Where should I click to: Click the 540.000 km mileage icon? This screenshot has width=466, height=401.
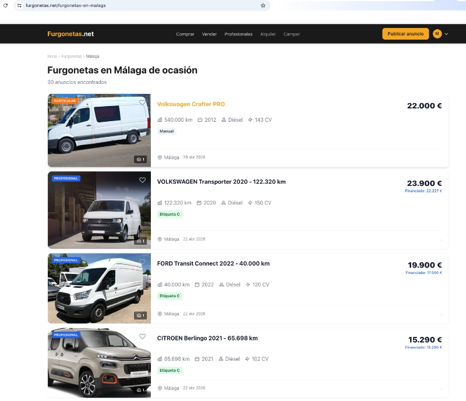coord(160,120)
